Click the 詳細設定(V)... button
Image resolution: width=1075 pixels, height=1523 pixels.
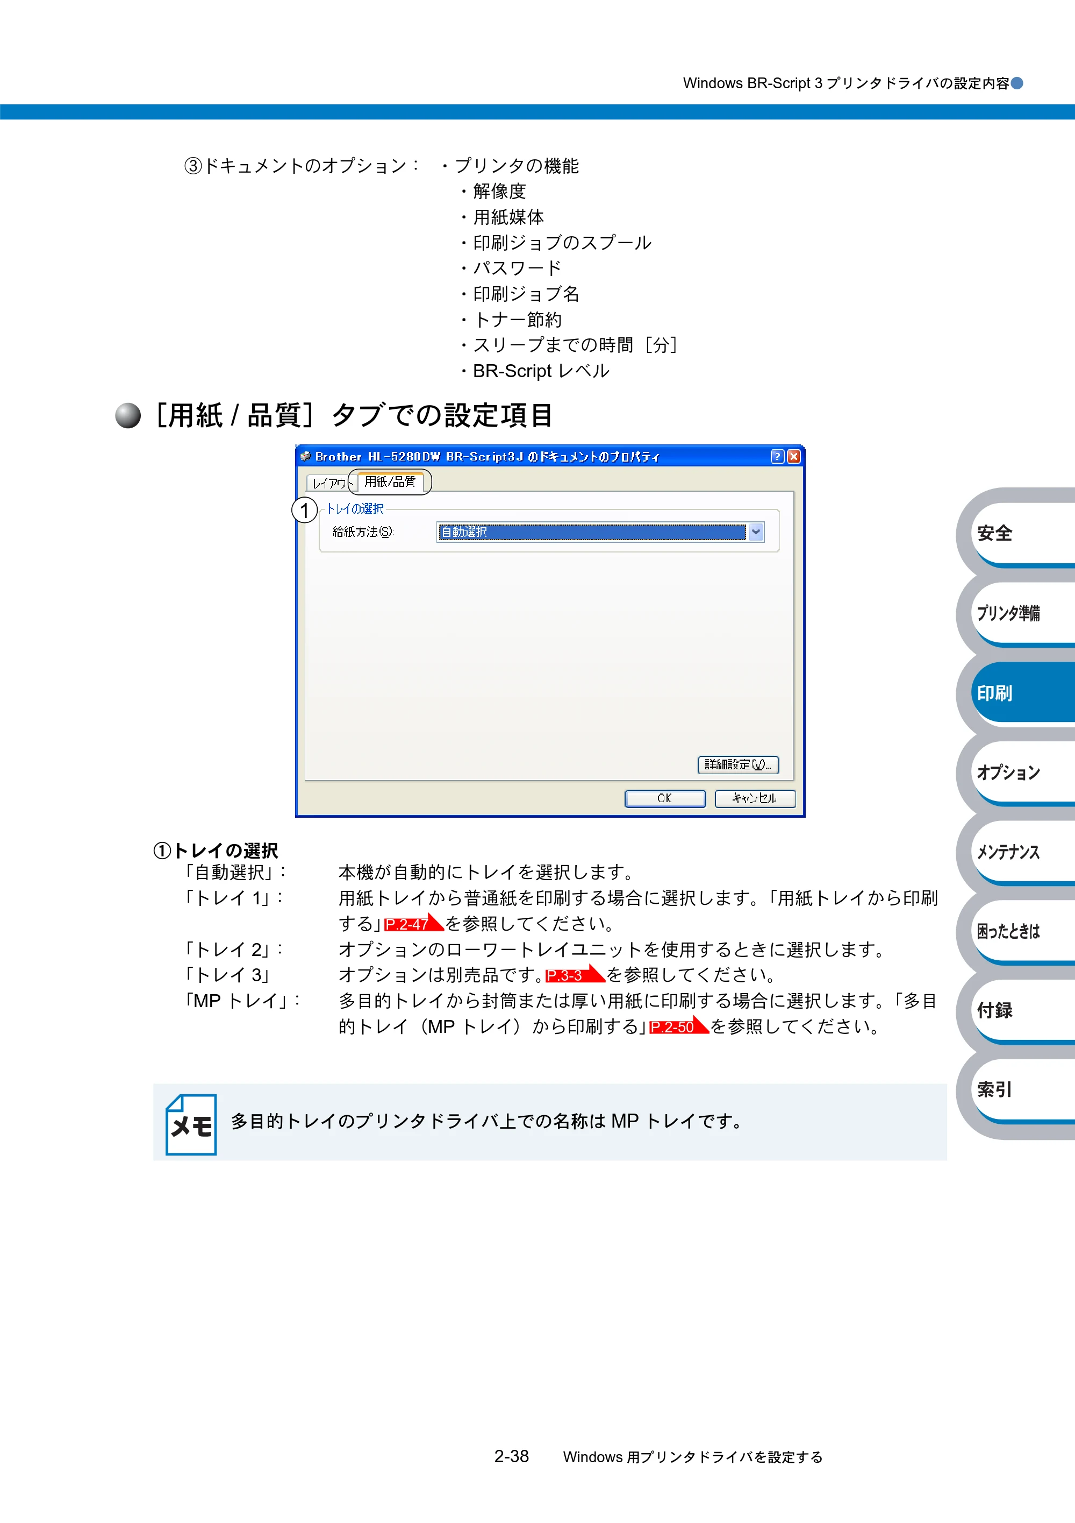737,765
